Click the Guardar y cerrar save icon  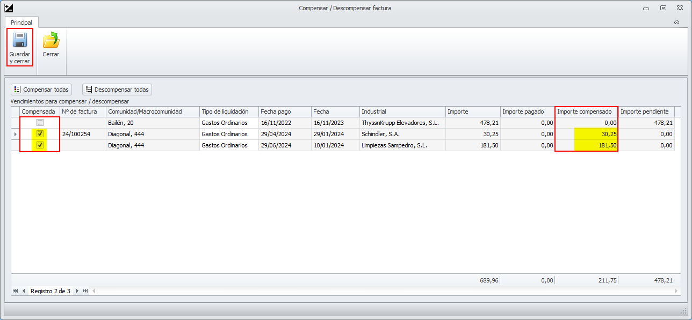pos(20,40)
